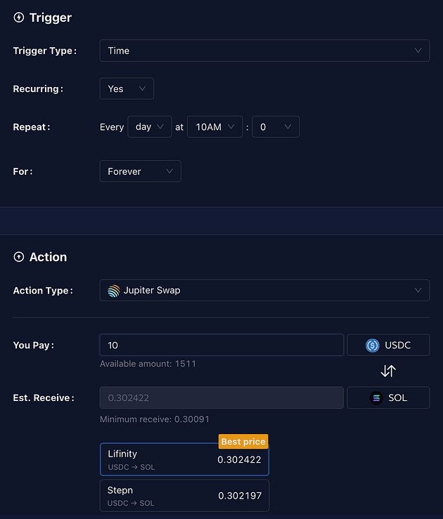
Task: Click the Action section heading
Action: coord(48,257)
